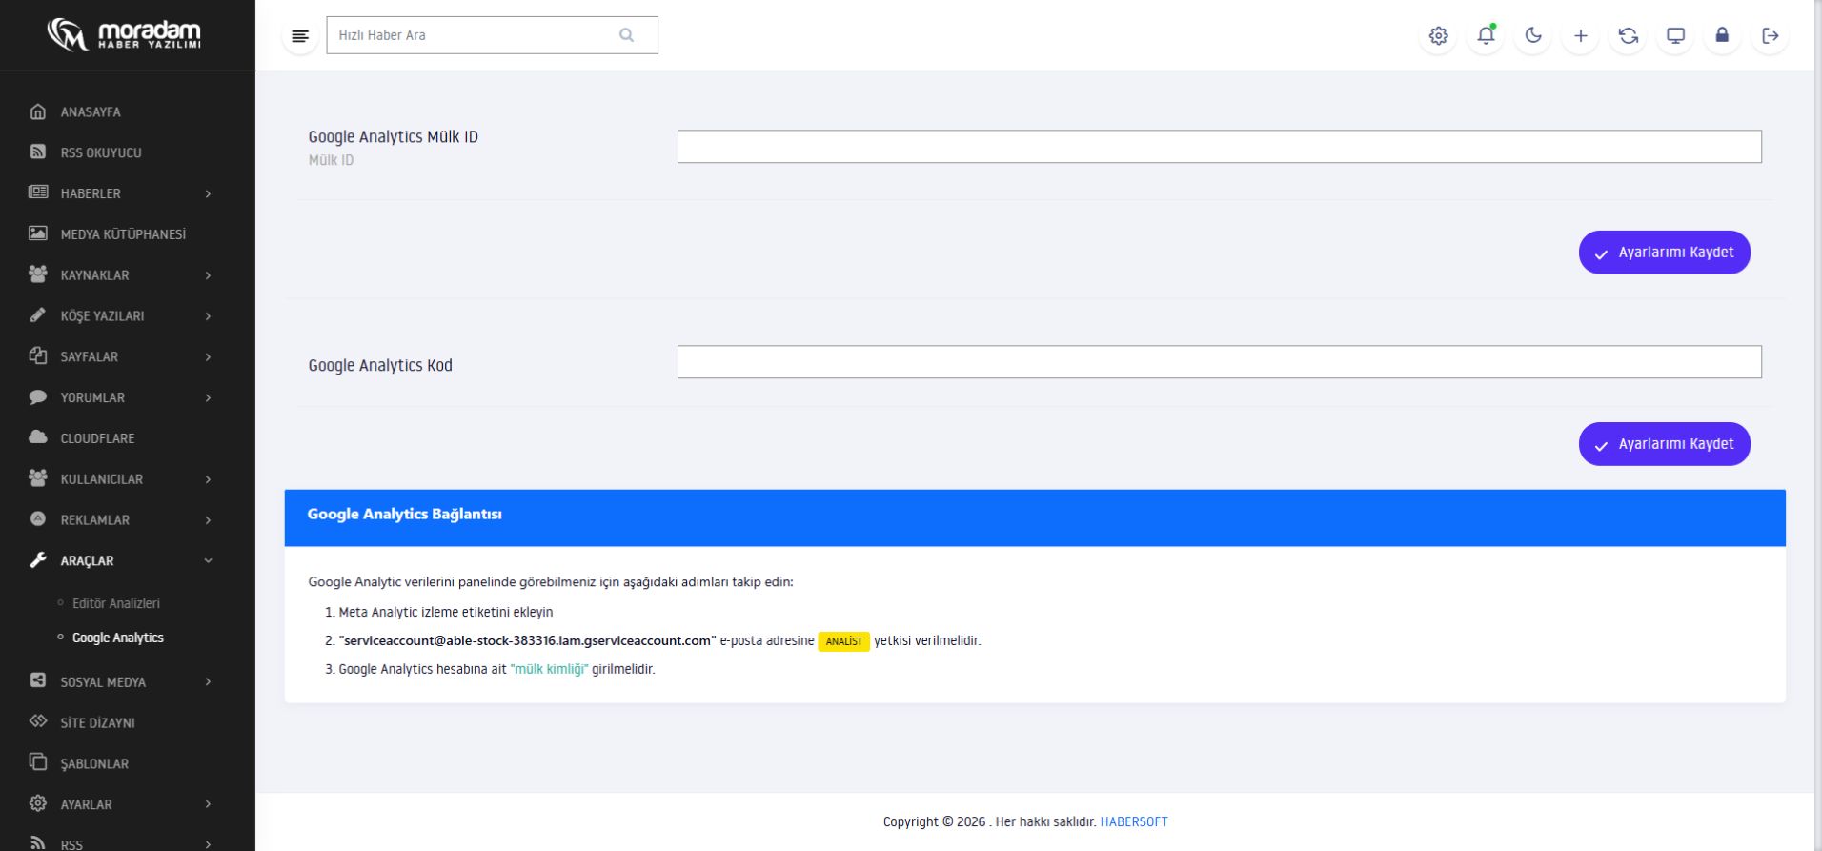This screenshot has height=851, width=1822.
Task: Open ANASAYFA menu item
Action: point(91,112)
